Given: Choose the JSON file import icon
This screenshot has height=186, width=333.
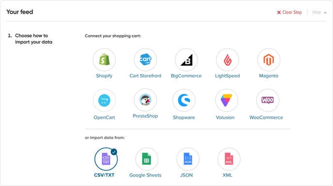Looking at the screenshot, I should 188,159.
